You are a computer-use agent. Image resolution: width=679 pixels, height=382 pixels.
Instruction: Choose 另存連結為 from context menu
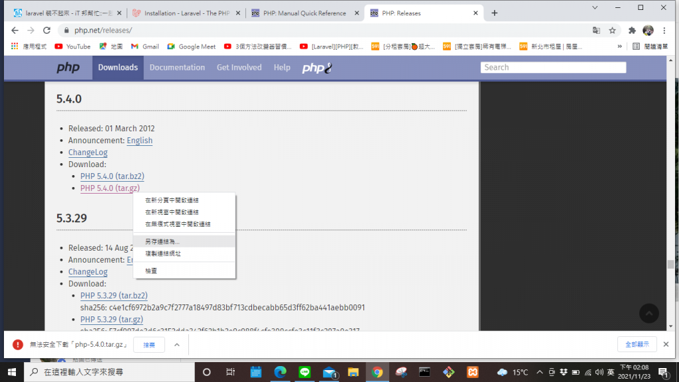click(184, 241)
